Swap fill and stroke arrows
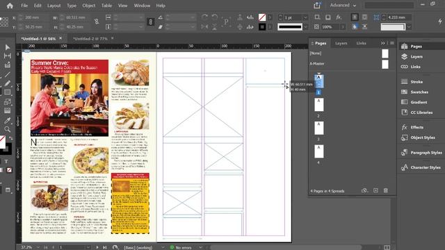This screenshot has width=445, height=250. click(10, 138)
